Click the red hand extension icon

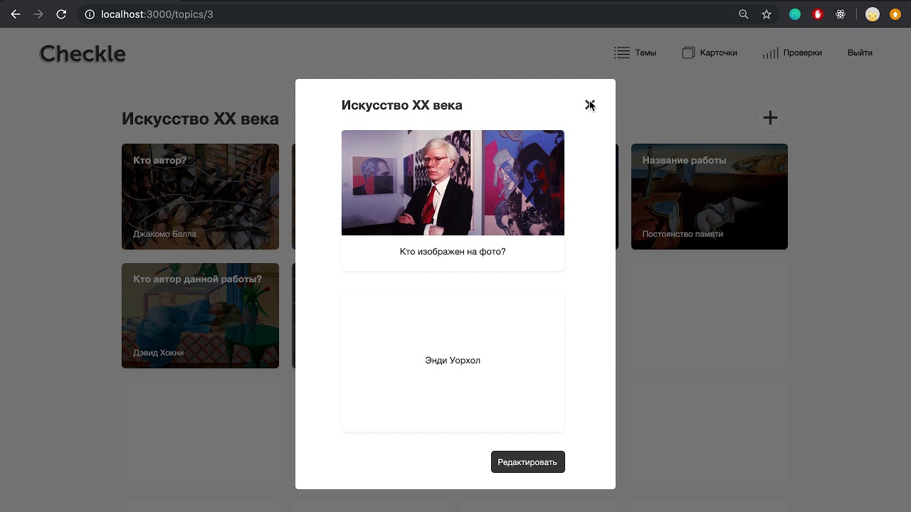click(x=818, y=14)
